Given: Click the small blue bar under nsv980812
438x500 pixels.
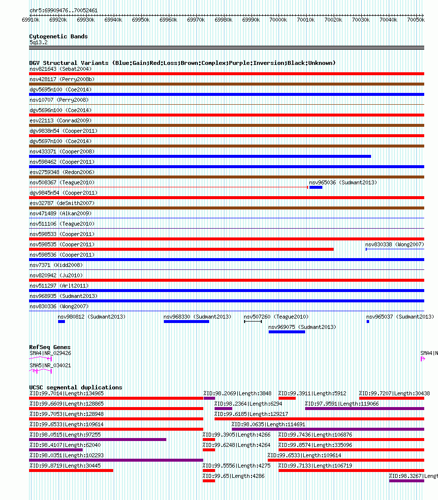Looking at the screenshot, I should (62, 322).
